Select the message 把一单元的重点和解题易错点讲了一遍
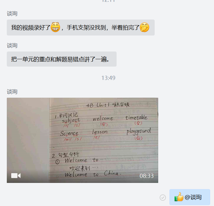Viewport: 214px width, 206px height. (62, 59)
